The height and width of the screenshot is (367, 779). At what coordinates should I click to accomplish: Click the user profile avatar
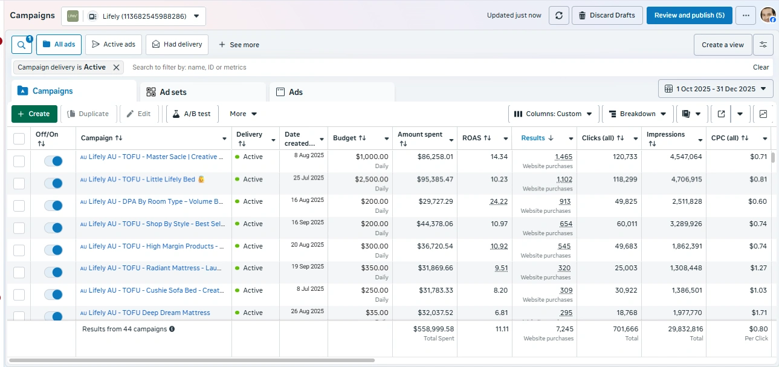pyautogui.click(x=768, y=16)
